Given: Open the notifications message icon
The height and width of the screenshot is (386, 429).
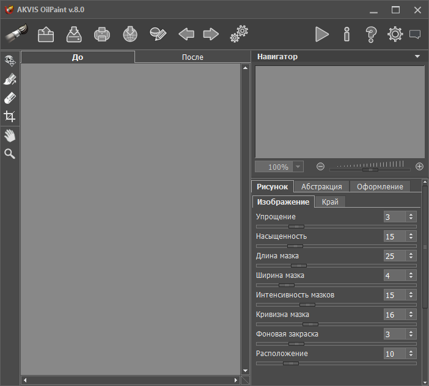Looking at the screenshot, I should pyautogui.click(x=415, y=34).
